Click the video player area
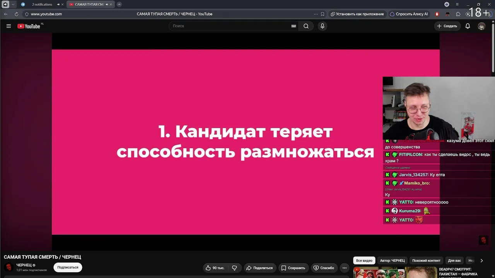Image resolution: width=495 pixels, height=278 pixels. pyautogui.click(x=246, y=142)
